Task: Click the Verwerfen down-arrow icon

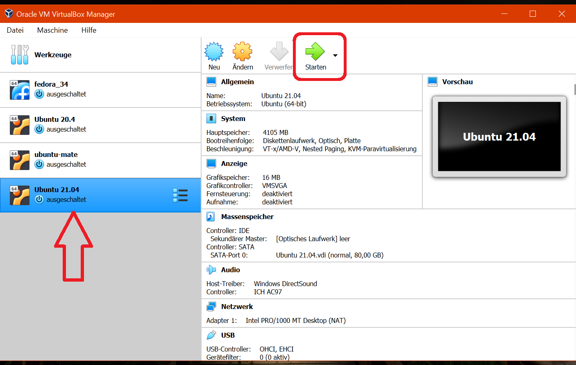Action: click(279, 52)
